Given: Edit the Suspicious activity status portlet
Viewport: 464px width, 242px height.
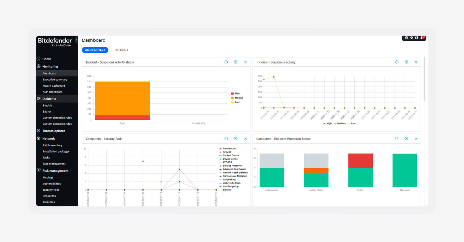Looking at the screenshot, I should point(236,62).
